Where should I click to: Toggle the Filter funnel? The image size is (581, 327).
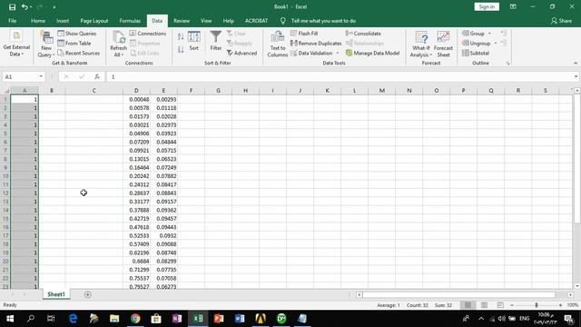[x=216, y=42]
